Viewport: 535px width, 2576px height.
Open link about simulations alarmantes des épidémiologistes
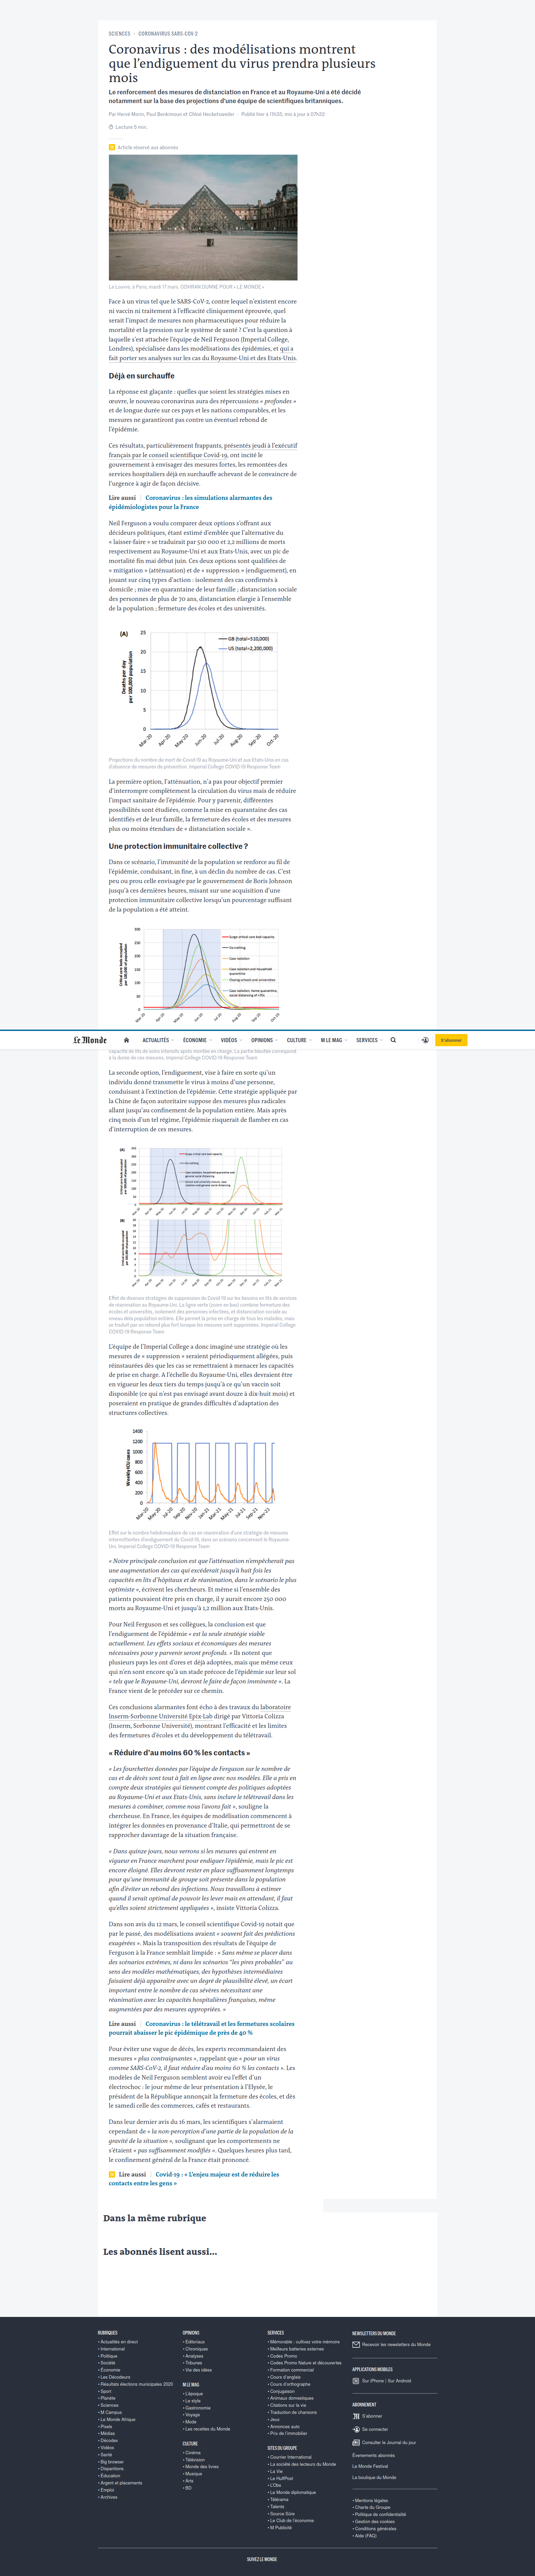[190, 502]
